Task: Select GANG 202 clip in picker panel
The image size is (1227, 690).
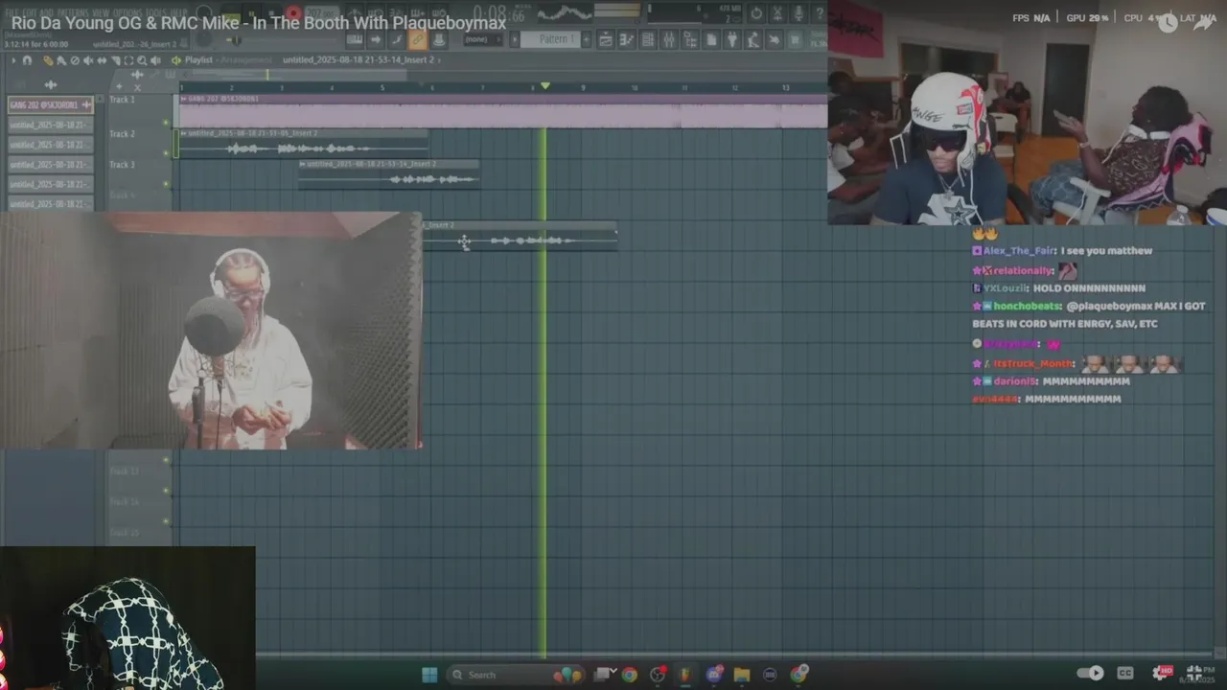Action: coord(50,104)
